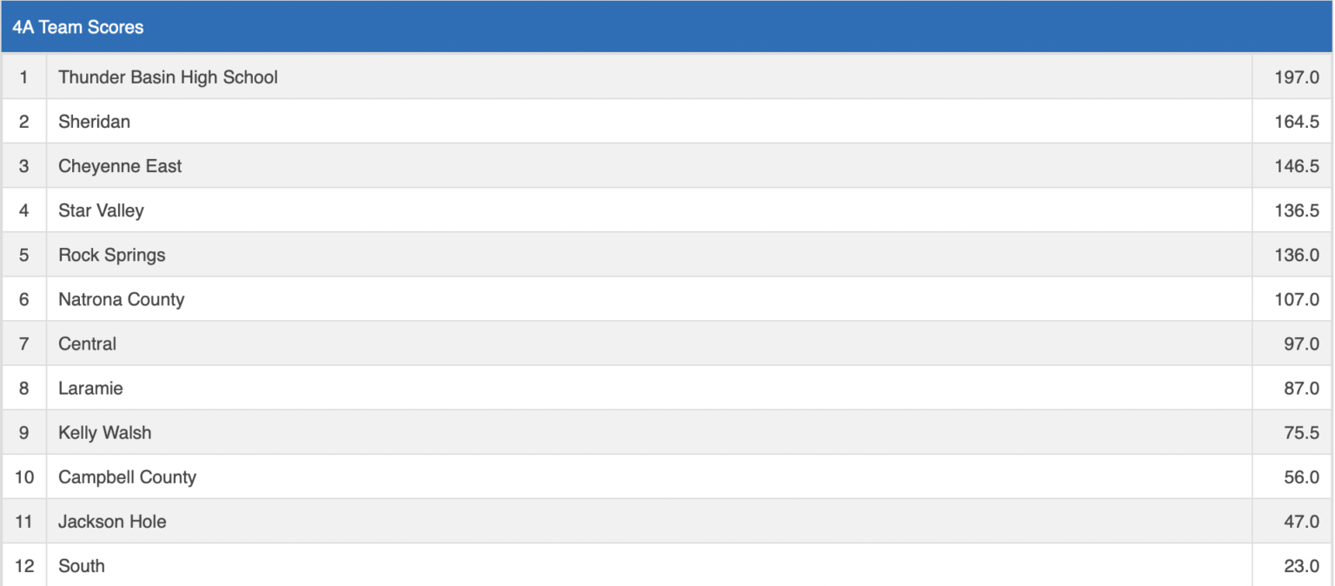
Task: Select the 75.5 score for Kelly Walsh
Action: point(1301,432)
